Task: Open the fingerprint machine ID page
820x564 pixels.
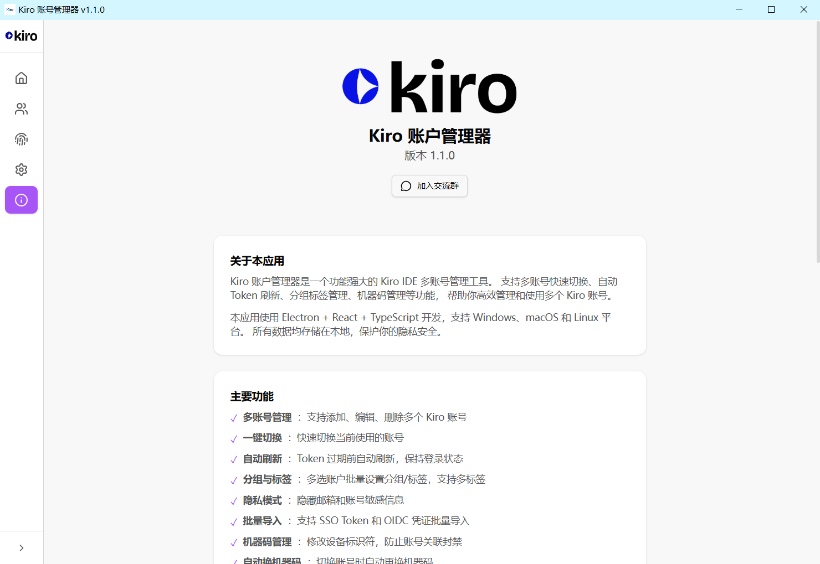Action: coord(21,139)
